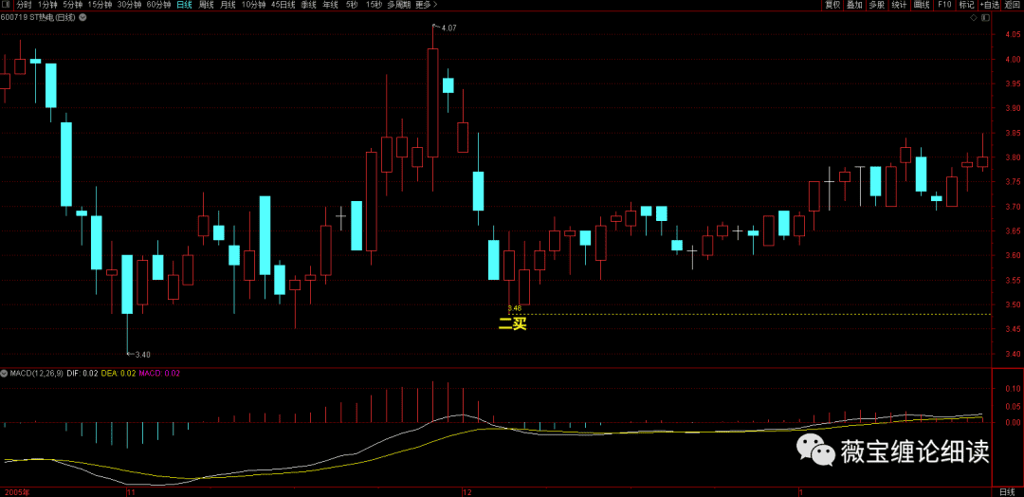Click the 复权 adjustment button

(832, 6)
